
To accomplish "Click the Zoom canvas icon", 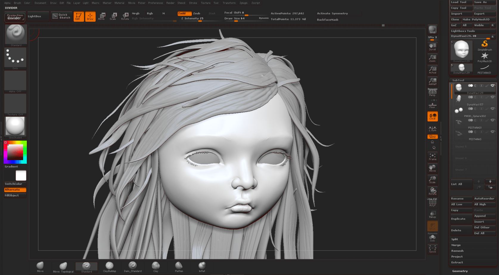I will pos(432,58).
